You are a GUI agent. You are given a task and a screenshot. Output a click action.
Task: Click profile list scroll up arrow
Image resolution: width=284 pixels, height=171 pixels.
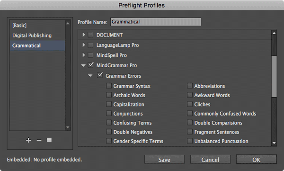(x=68, y=23)
